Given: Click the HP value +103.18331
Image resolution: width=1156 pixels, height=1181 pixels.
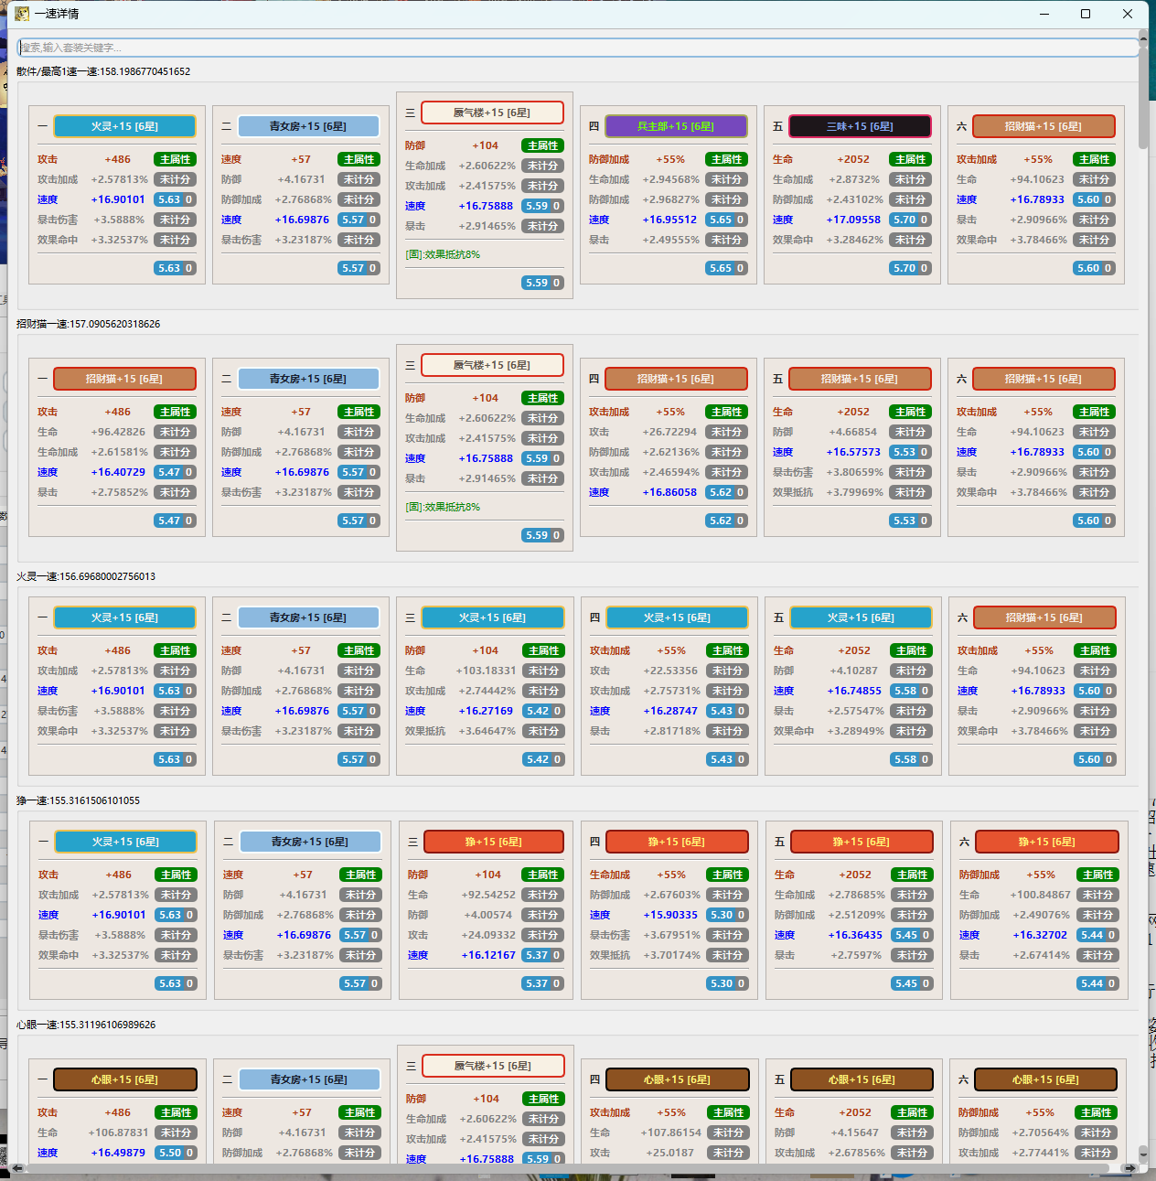Looking at the screenshot, I should [x=486, y=671].
